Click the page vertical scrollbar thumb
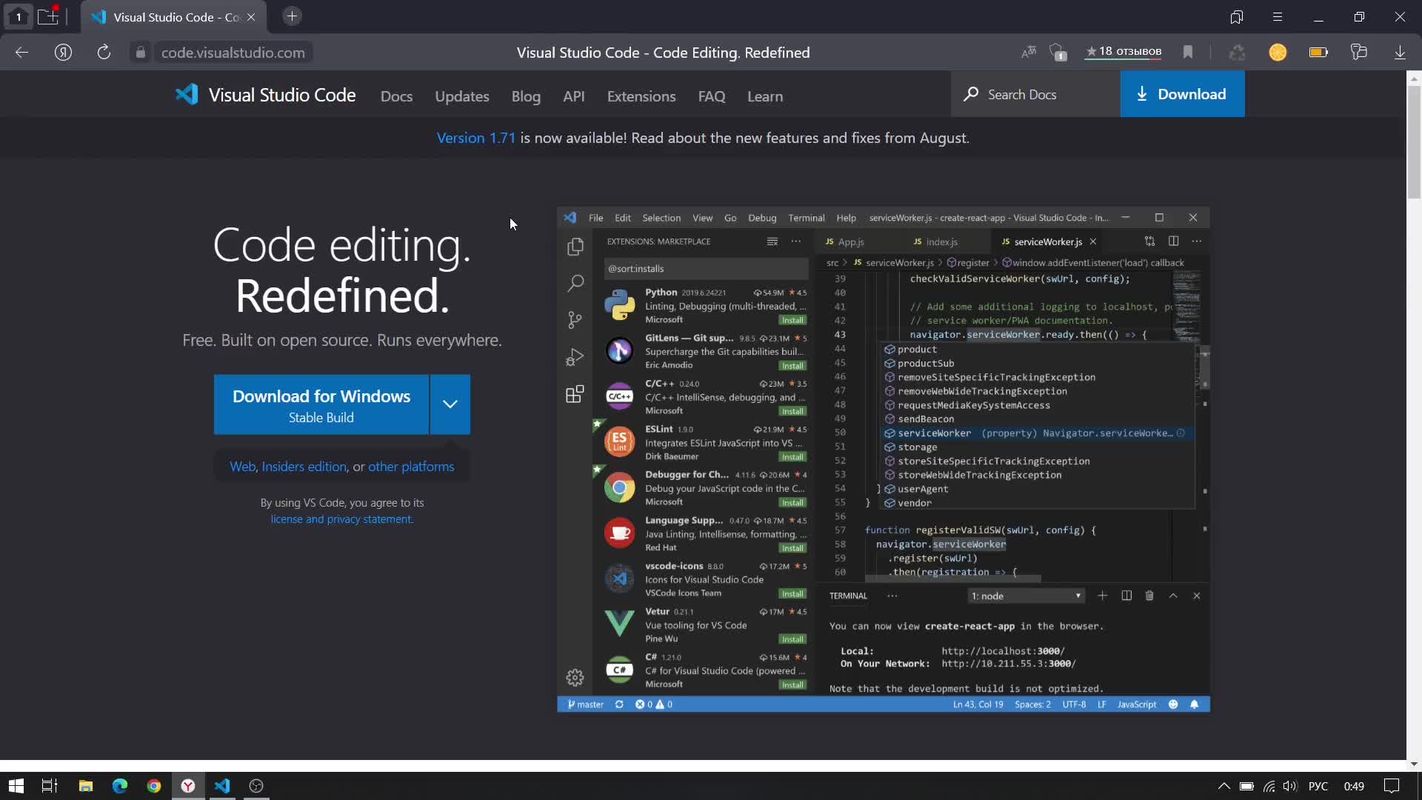 [1414, 141]
